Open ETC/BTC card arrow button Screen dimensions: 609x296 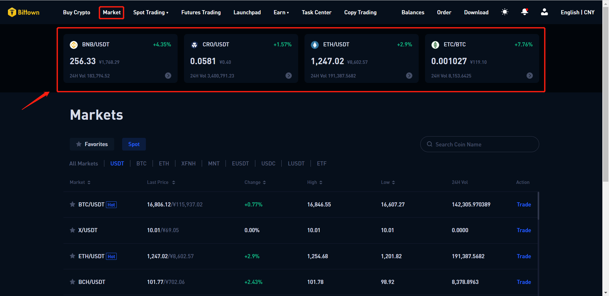[x=530, y=76]
